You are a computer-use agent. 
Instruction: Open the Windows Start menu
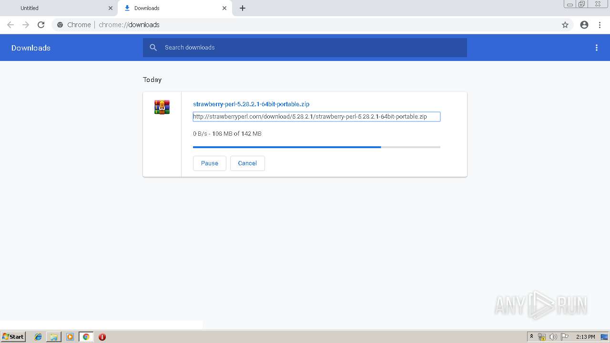pos(13,336)
